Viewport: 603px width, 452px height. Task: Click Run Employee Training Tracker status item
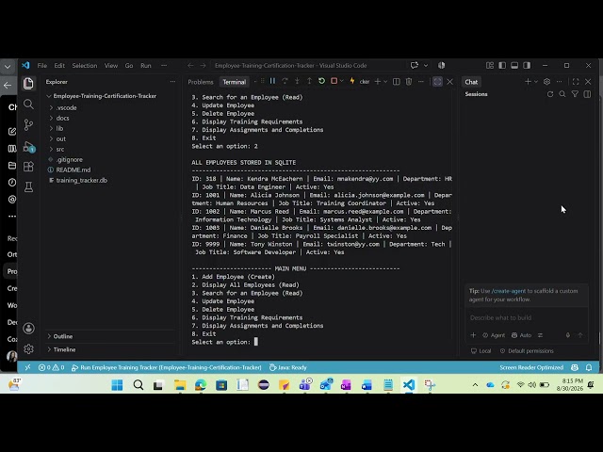(167, 367)
